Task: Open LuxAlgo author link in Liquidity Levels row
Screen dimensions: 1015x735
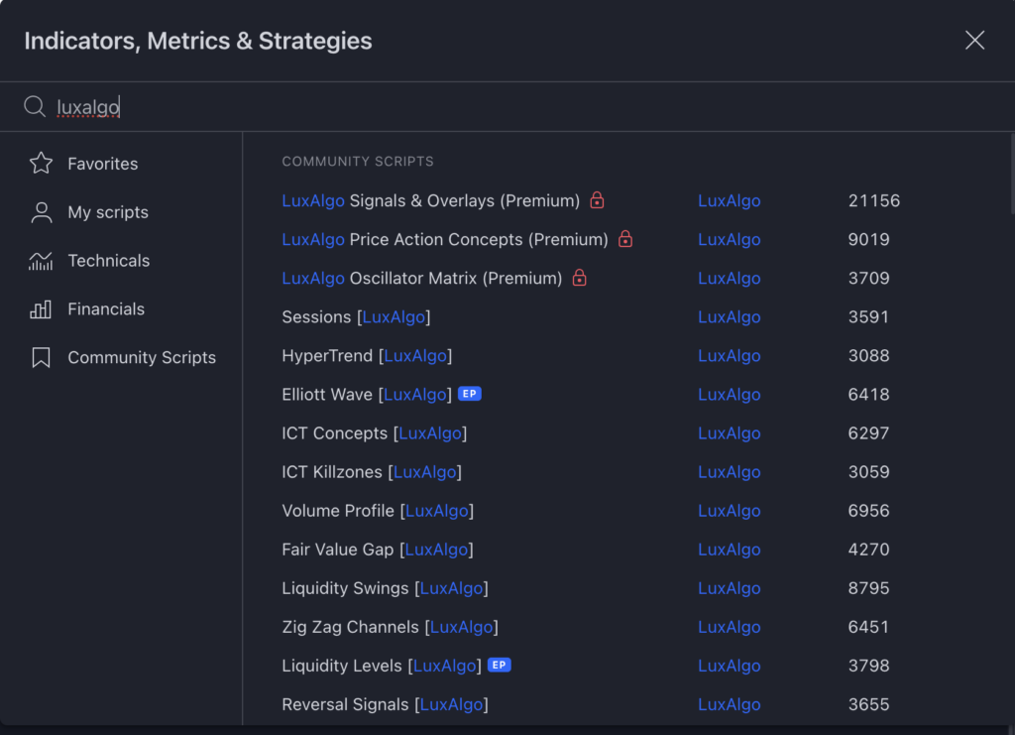Action: tap(729, 666)
